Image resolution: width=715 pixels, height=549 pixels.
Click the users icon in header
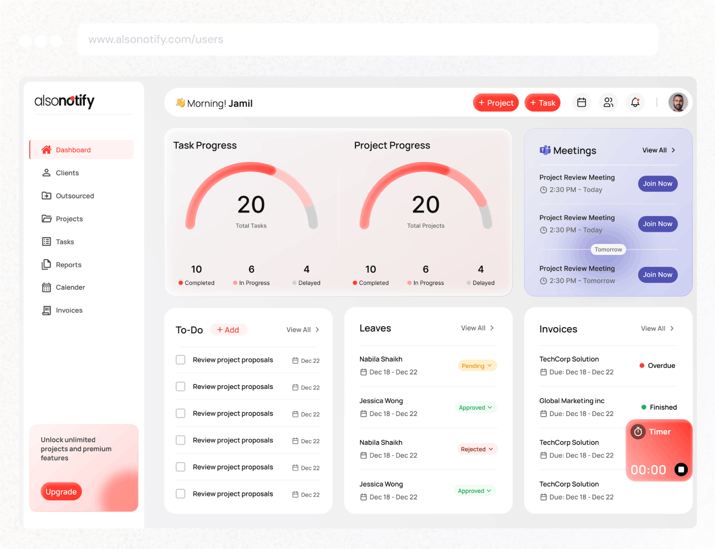click(x=608, y=103)
